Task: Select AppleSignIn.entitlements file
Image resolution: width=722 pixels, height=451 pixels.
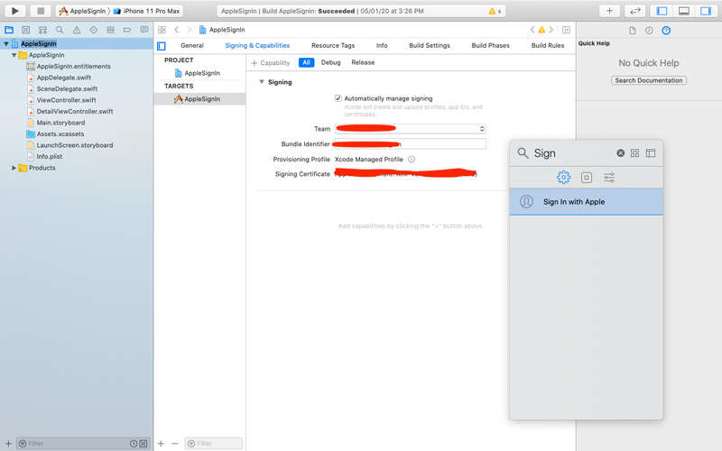Action: 74,66
